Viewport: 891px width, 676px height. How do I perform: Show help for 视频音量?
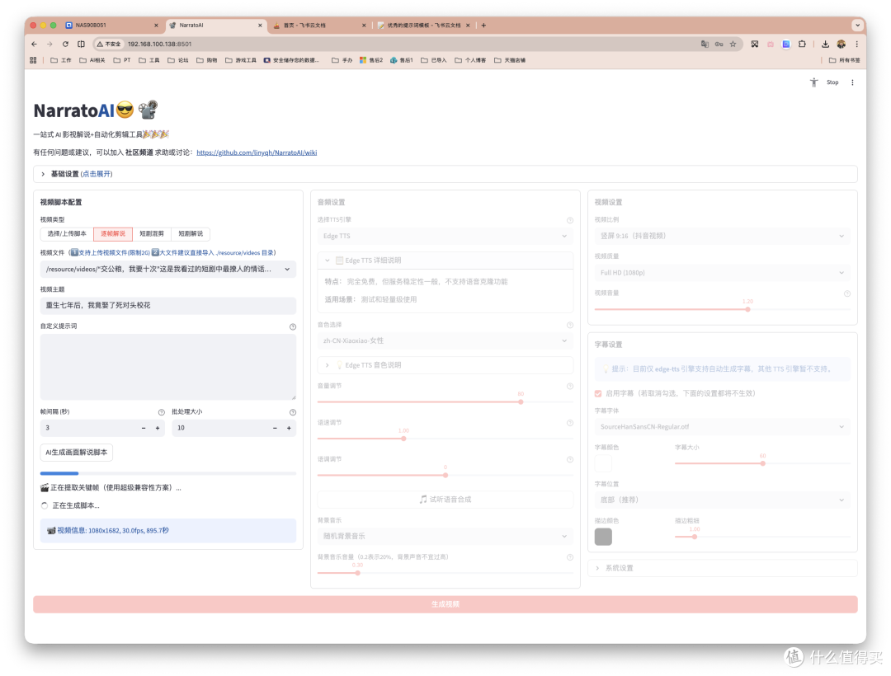tap(846, 293)
